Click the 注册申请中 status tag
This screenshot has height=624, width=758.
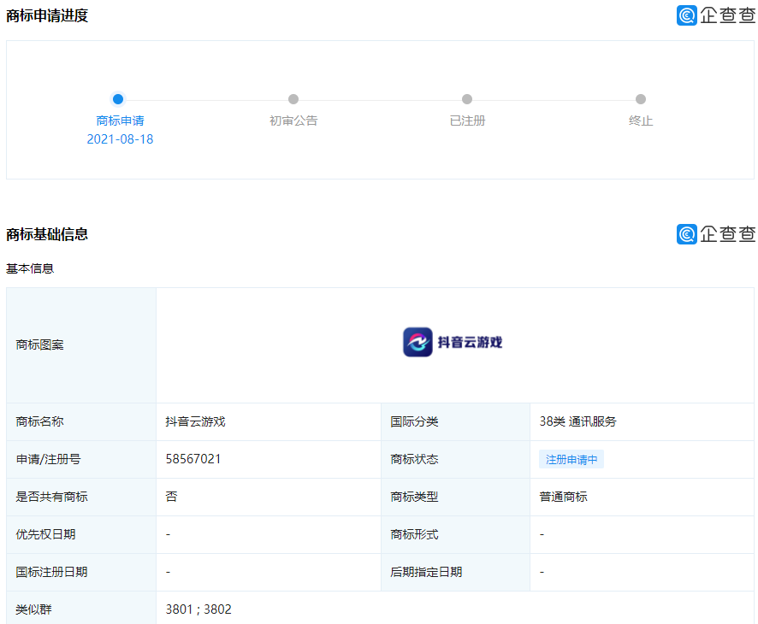point(571,459)
